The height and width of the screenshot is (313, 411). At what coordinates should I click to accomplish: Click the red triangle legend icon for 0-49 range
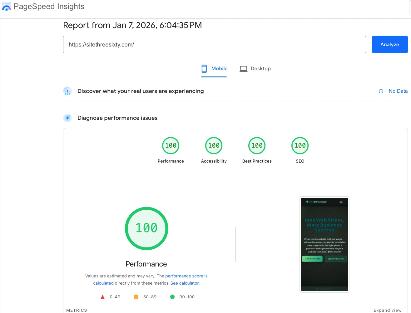tap(102, 297)
